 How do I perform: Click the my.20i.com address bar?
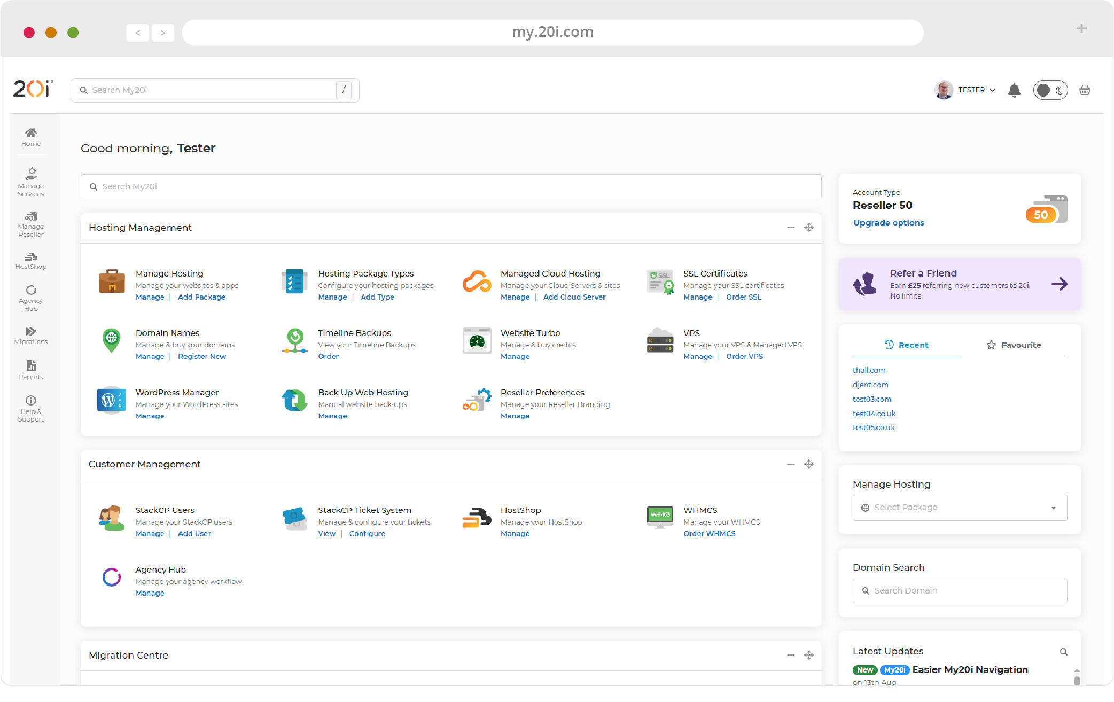point(552,32)
